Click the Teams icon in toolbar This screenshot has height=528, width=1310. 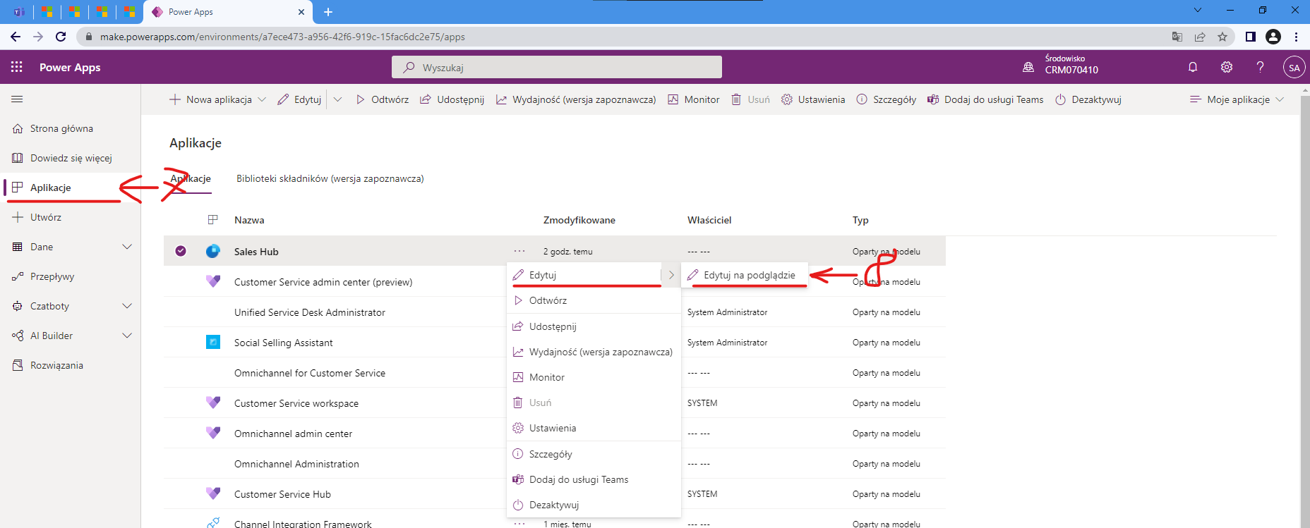(933, 99)
